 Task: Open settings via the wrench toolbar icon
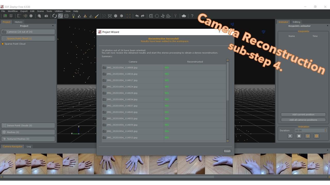176,16
